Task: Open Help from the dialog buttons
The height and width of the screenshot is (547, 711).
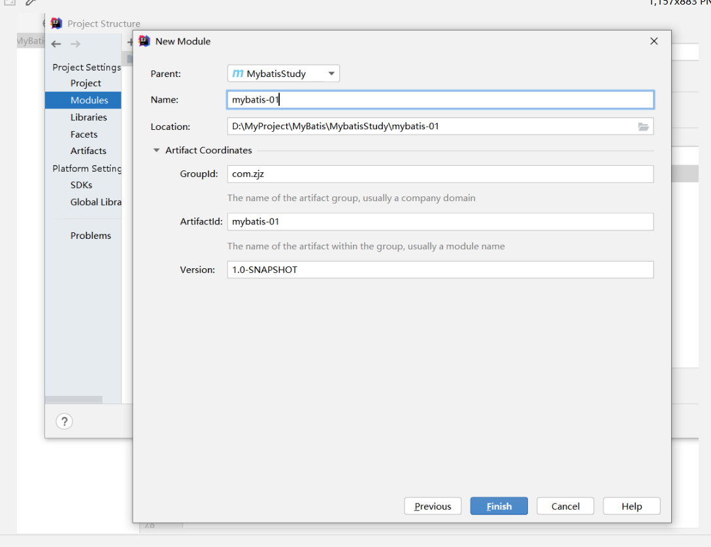Action: [632, 506]
